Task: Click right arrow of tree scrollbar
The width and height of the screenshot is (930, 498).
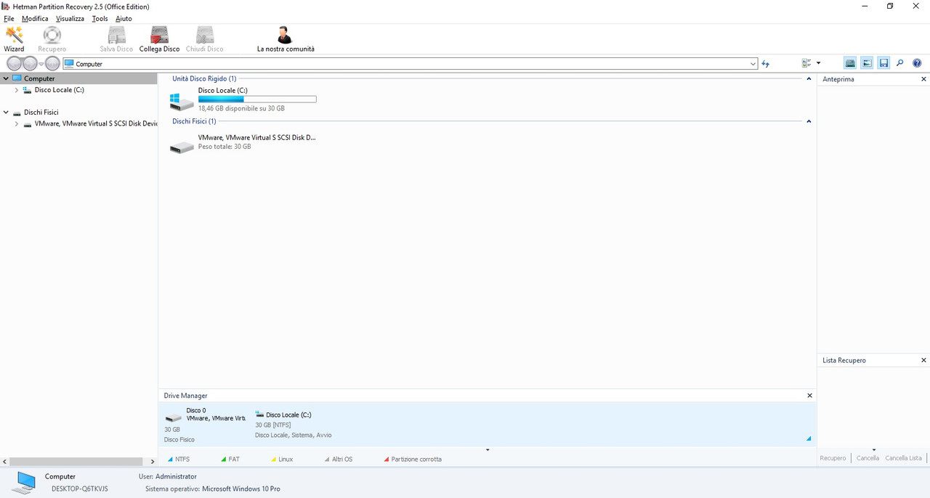Action: 153,461
